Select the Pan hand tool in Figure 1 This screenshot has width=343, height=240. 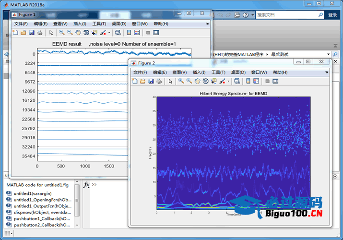[x=78, y=33]
